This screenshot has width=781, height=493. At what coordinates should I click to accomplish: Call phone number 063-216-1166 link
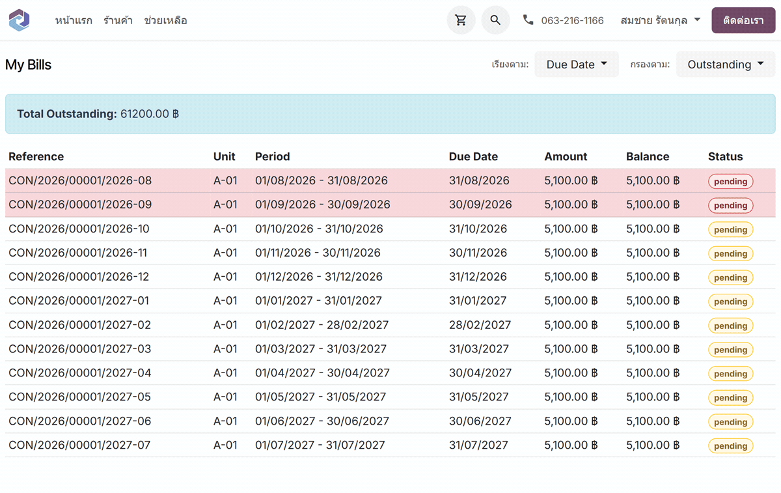click(573, 21)
